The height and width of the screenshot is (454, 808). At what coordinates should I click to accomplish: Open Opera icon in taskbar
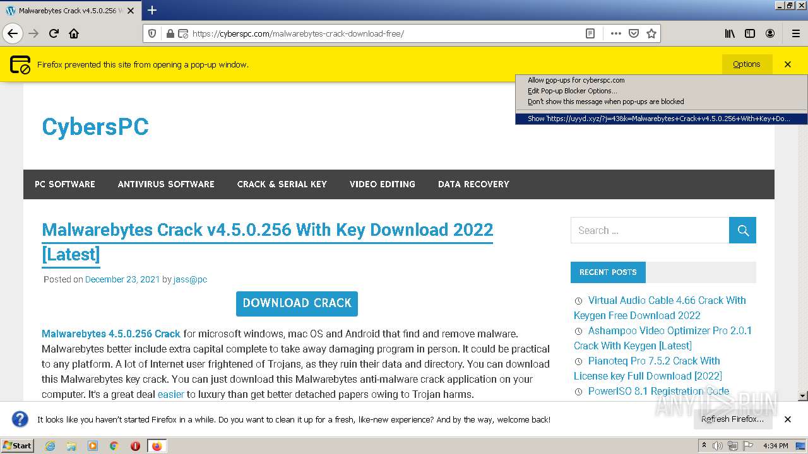click(x=135, y=446)
